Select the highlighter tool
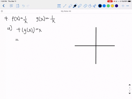Viewport: 132px width, 99px height. pyautogui.click(x=80, y=6)
